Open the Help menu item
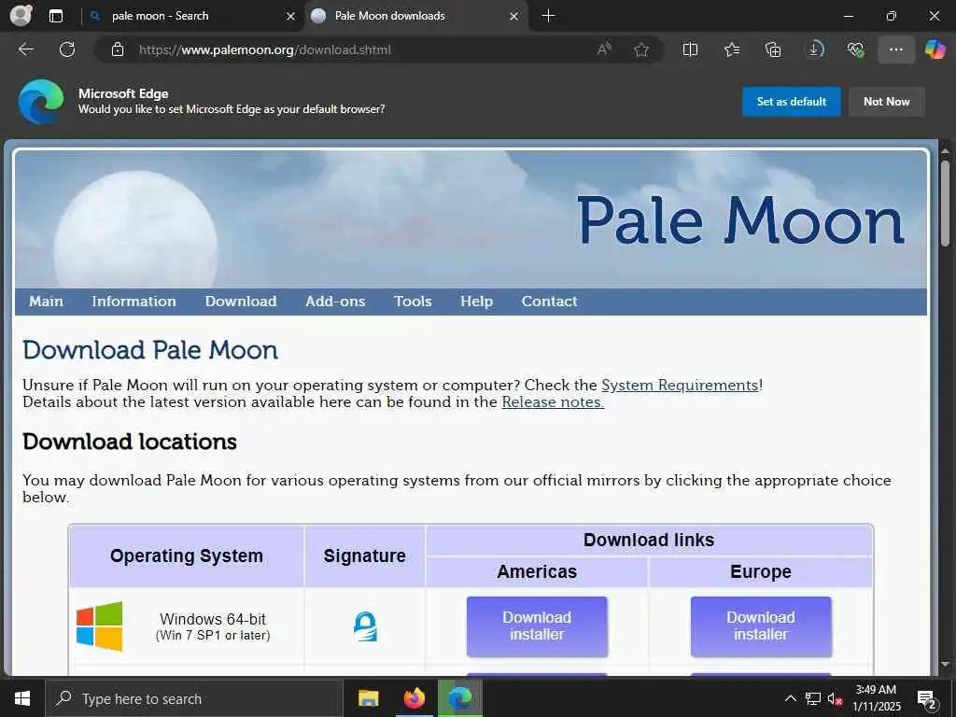 click(476, 302)
